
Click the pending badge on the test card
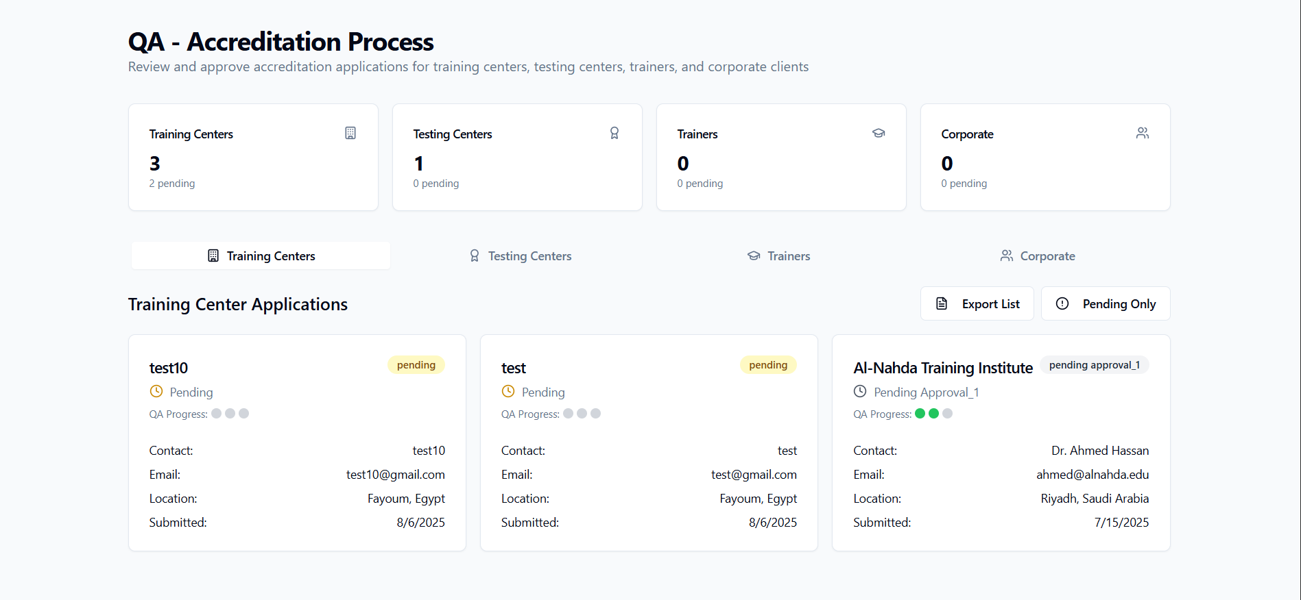point(767,365)
